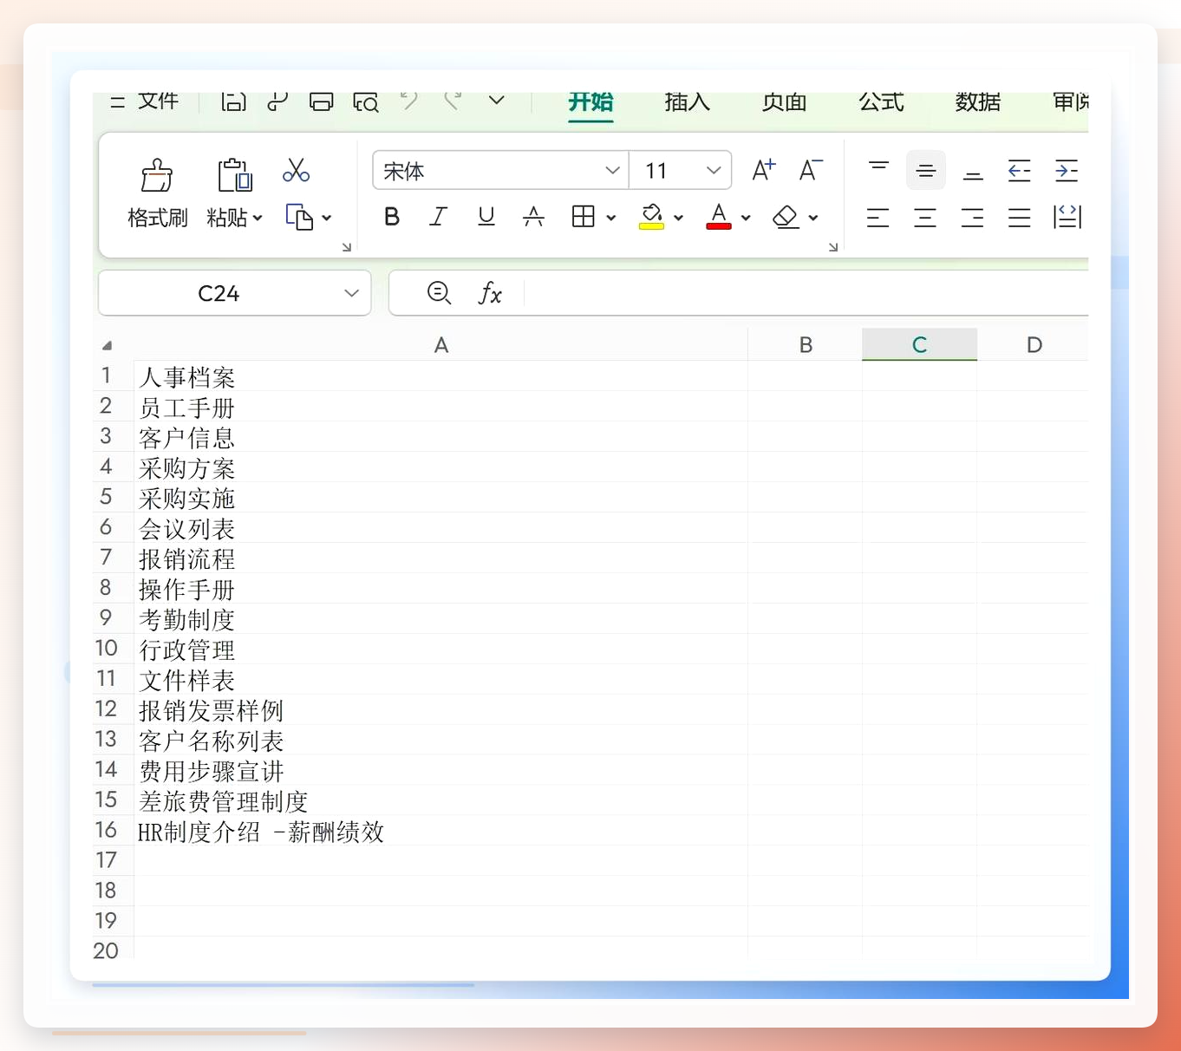Open the clipboard group dialog launcher
The width and height of the screenshot is (1181, 1051).
tap(347, 247)
